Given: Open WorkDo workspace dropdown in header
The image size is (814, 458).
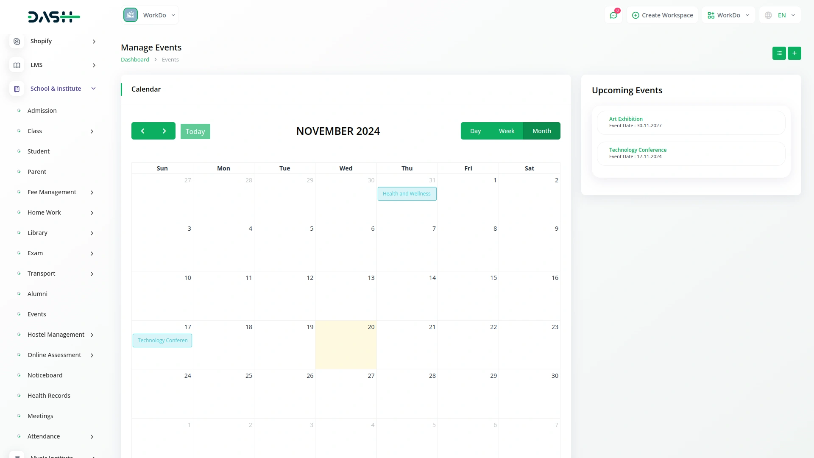Looking at the screenshot, I should [x=728, y=15].
